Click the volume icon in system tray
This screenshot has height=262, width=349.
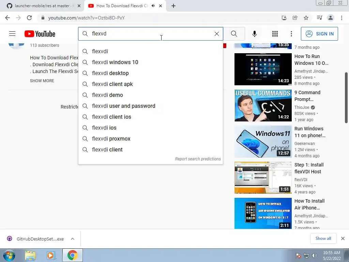click(x=315, y=256)
